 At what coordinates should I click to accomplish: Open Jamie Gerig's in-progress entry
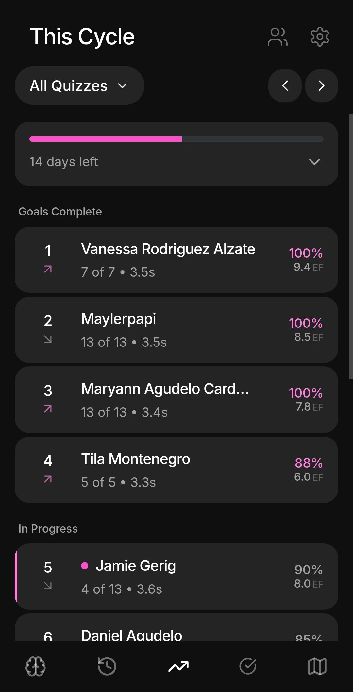[176, 577]
